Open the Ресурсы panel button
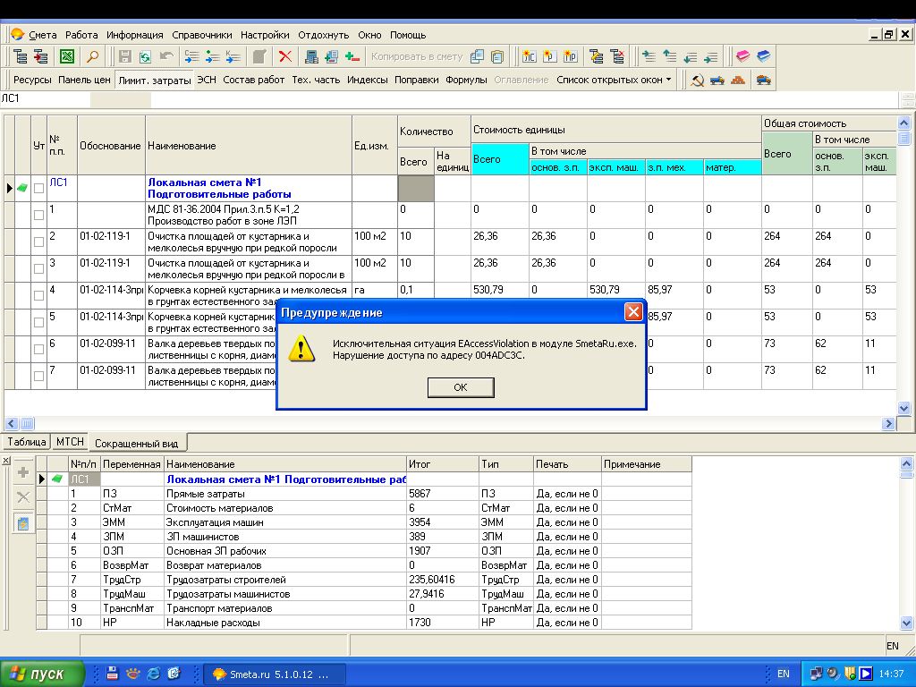 32,80
